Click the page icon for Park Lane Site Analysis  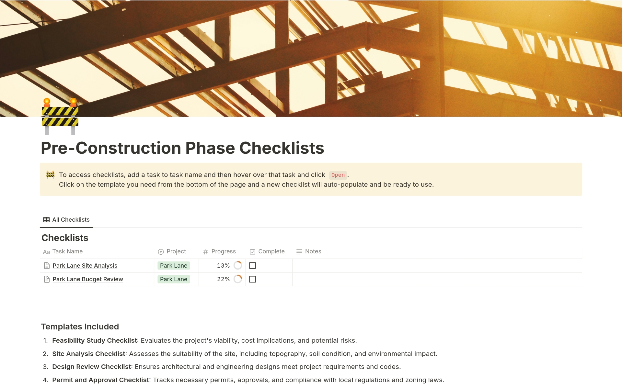click(x=47, y=266)
